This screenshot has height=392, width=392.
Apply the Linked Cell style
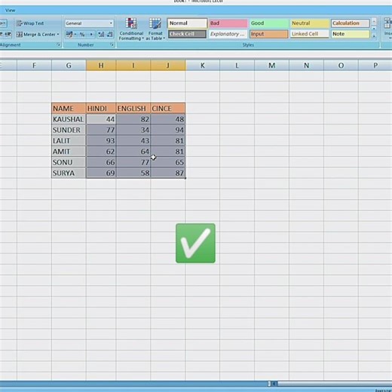pyautogui.click(x=309, y=34)
